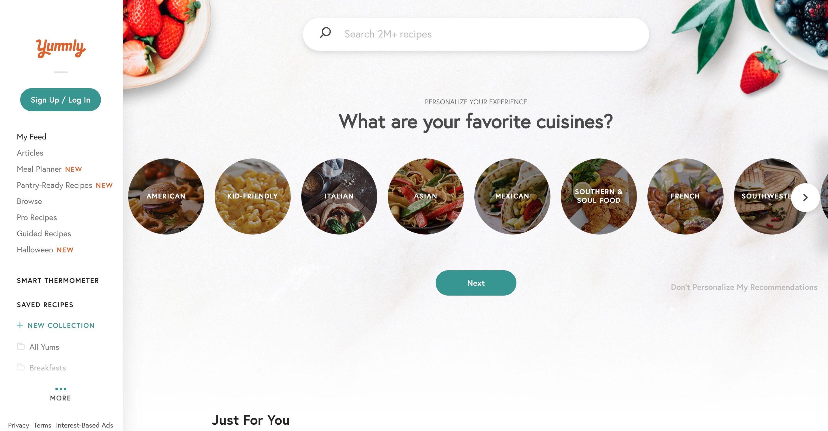
Task: Choose the Kid-Friendly cuisine circle
Action: [x=253, y=196]
